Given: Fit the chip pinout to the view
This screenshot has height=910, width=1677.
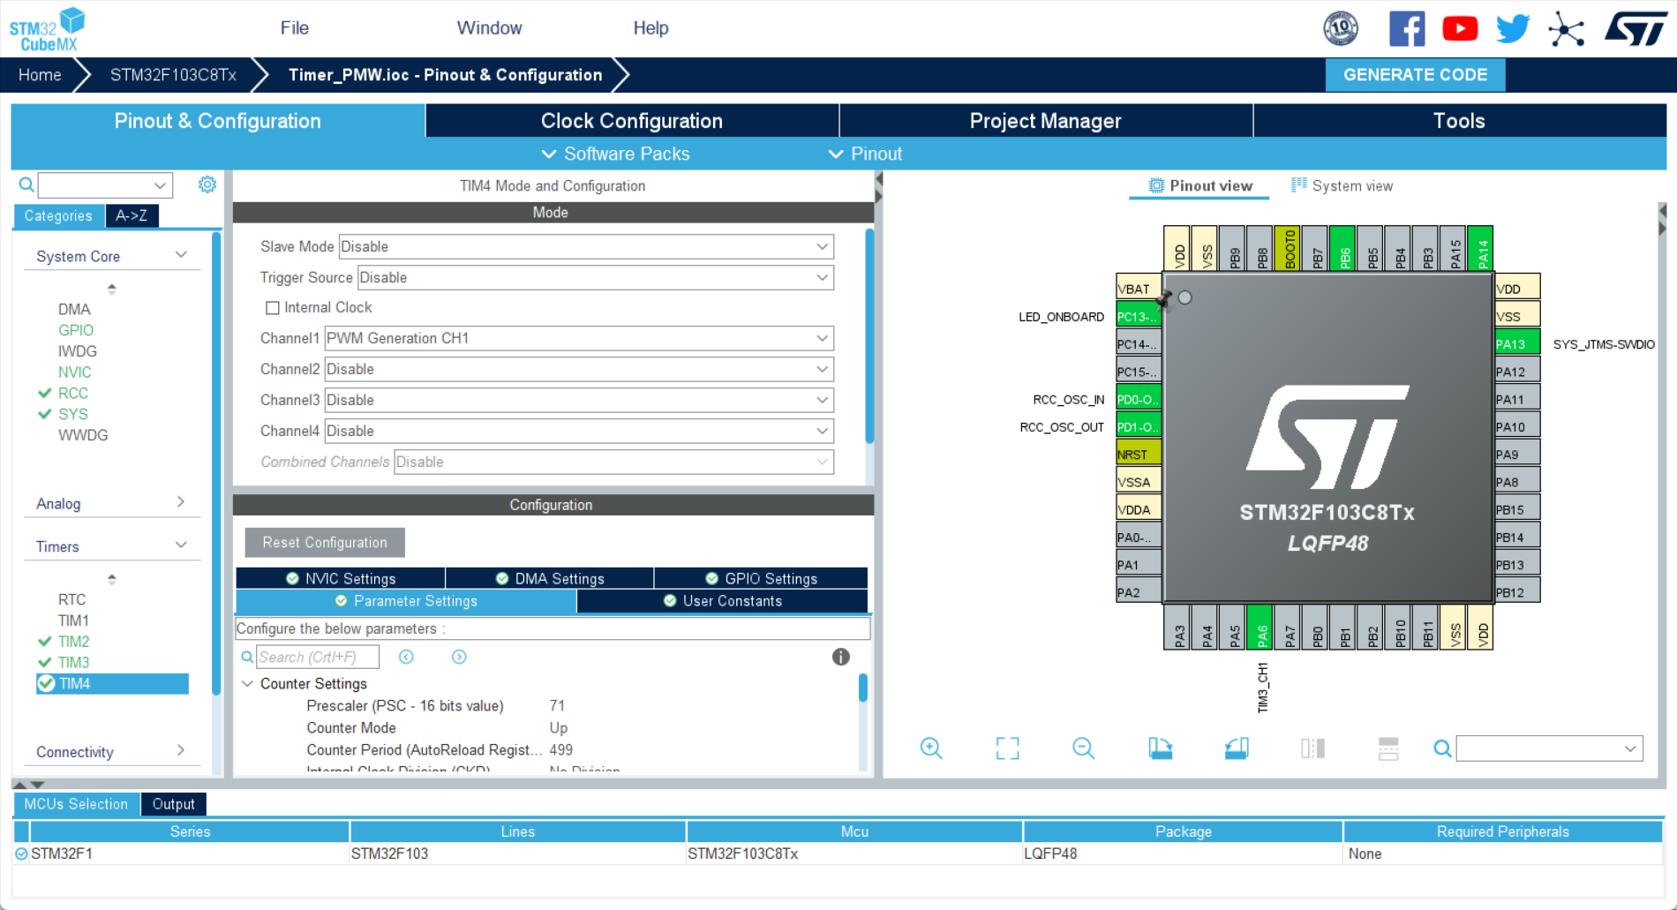Looking at the screenshot, I should click(1007, 748).
